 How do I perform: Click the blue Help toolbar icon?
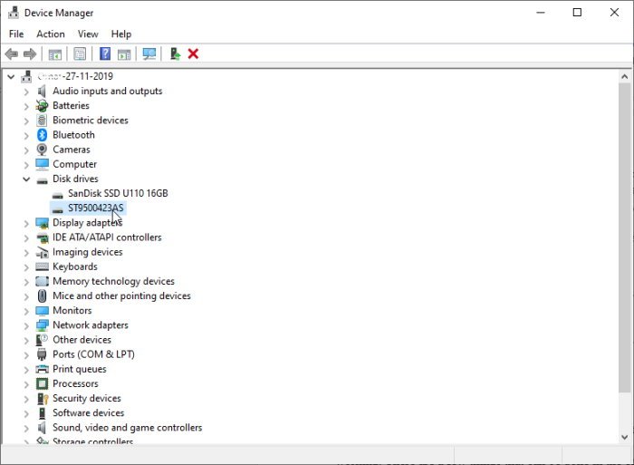pyautogui.click(x=105, y=53)
